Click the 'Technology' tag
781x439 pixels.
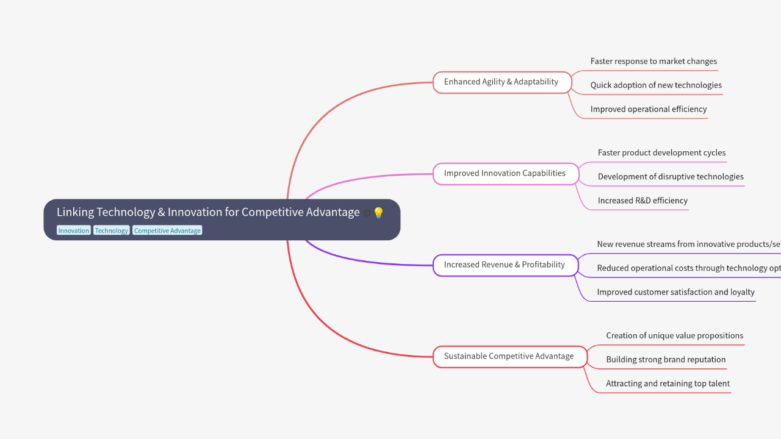[x=112, y=230]
